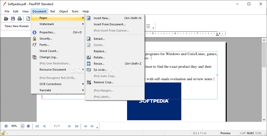Click the 1 / 1 page number field

click(57, 126)
